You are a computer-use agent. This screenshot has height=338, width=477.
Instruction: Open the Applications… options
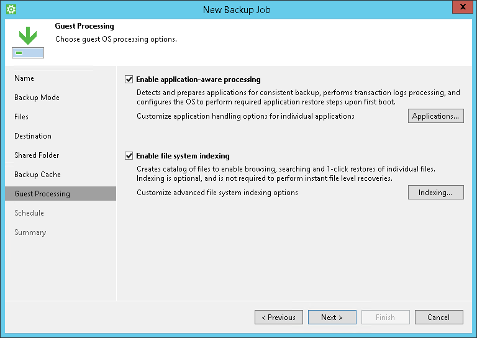coord(435,116)
